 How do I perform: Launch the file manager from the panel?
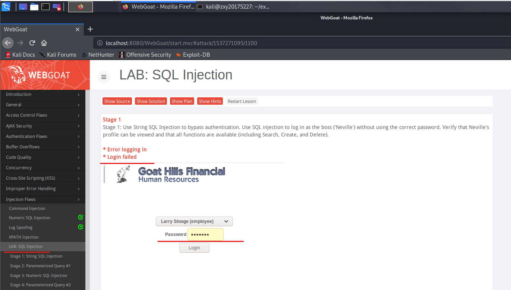point(34,7)
